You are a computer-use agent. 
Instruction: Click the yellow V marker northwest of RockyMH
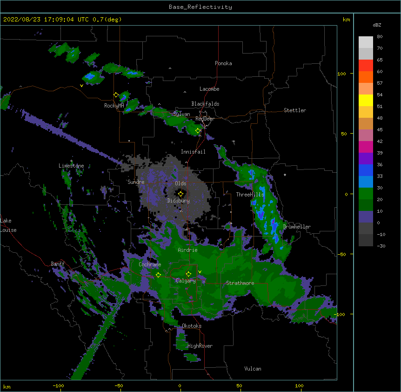tap(81, 86)
